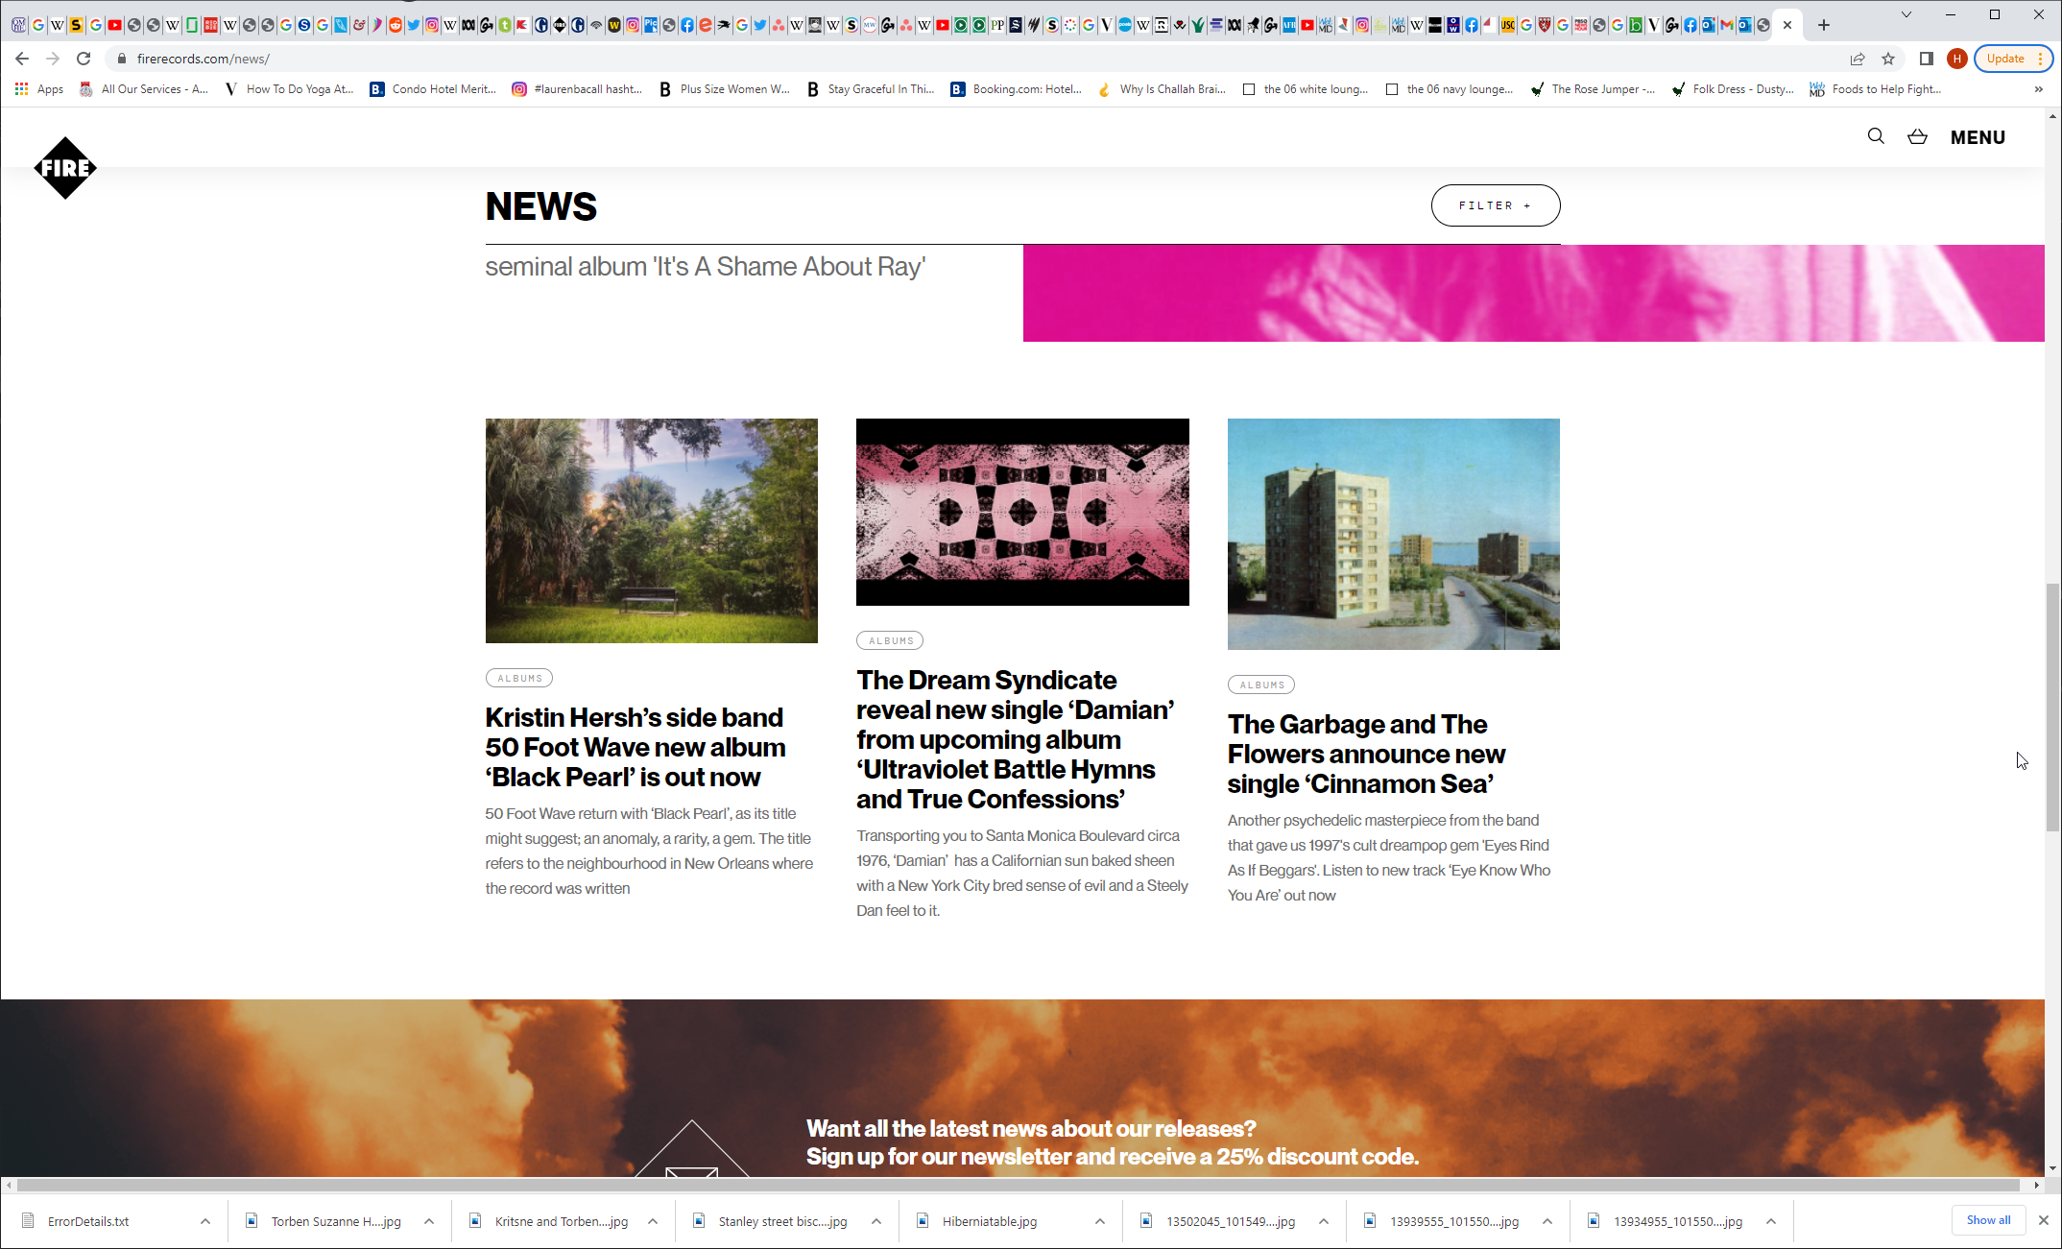Open downloaded 'Kritsne and Torben....jpg'

(x=561, y=1221)
